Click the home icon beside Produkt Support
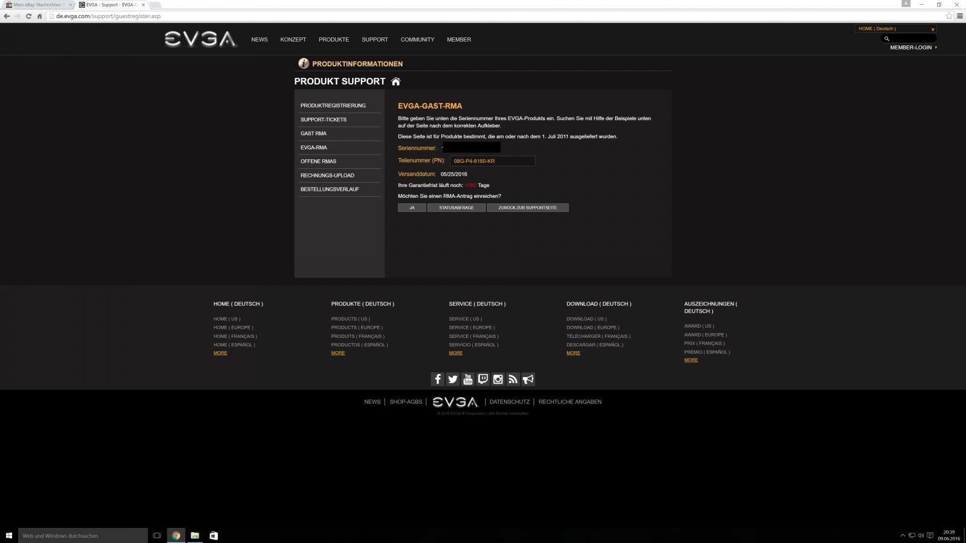The image size is (966, 543). point(396,81)
